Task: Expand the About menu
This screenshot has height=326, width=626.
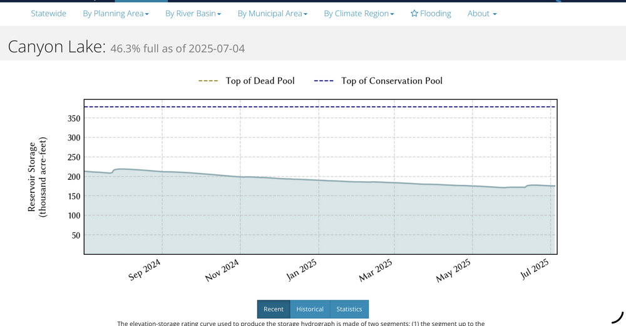Action: [482, 14]
